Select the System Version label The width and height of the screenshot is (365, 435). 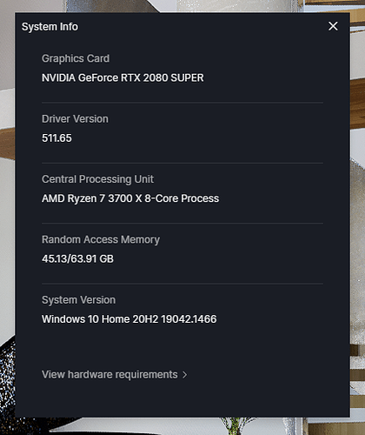[x=78, y=300]
